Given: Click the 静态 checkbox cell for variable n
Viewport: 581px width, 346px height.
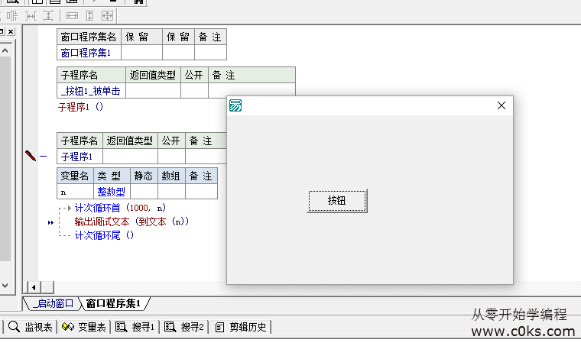Looking at the screenshot, I should pos(144,192).
